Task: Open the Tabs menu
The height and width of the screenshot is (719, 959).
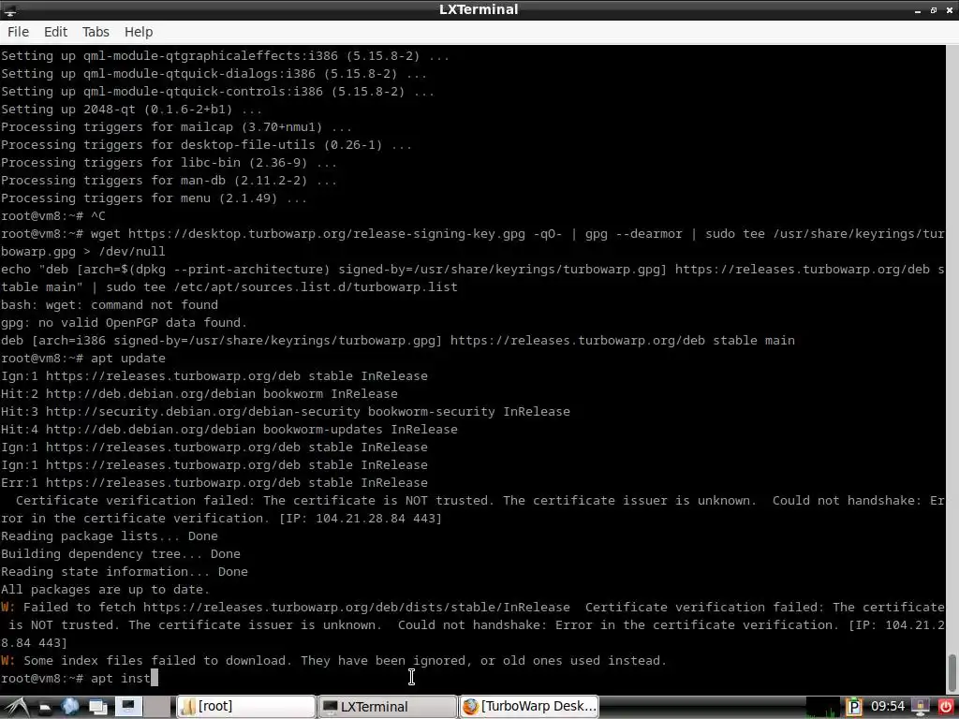Action: coord(96,32)
